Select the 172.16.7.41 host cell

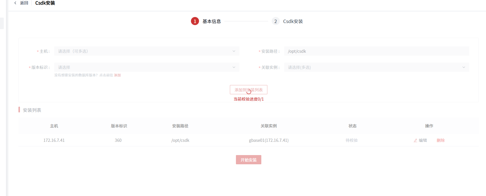[54, 140]
